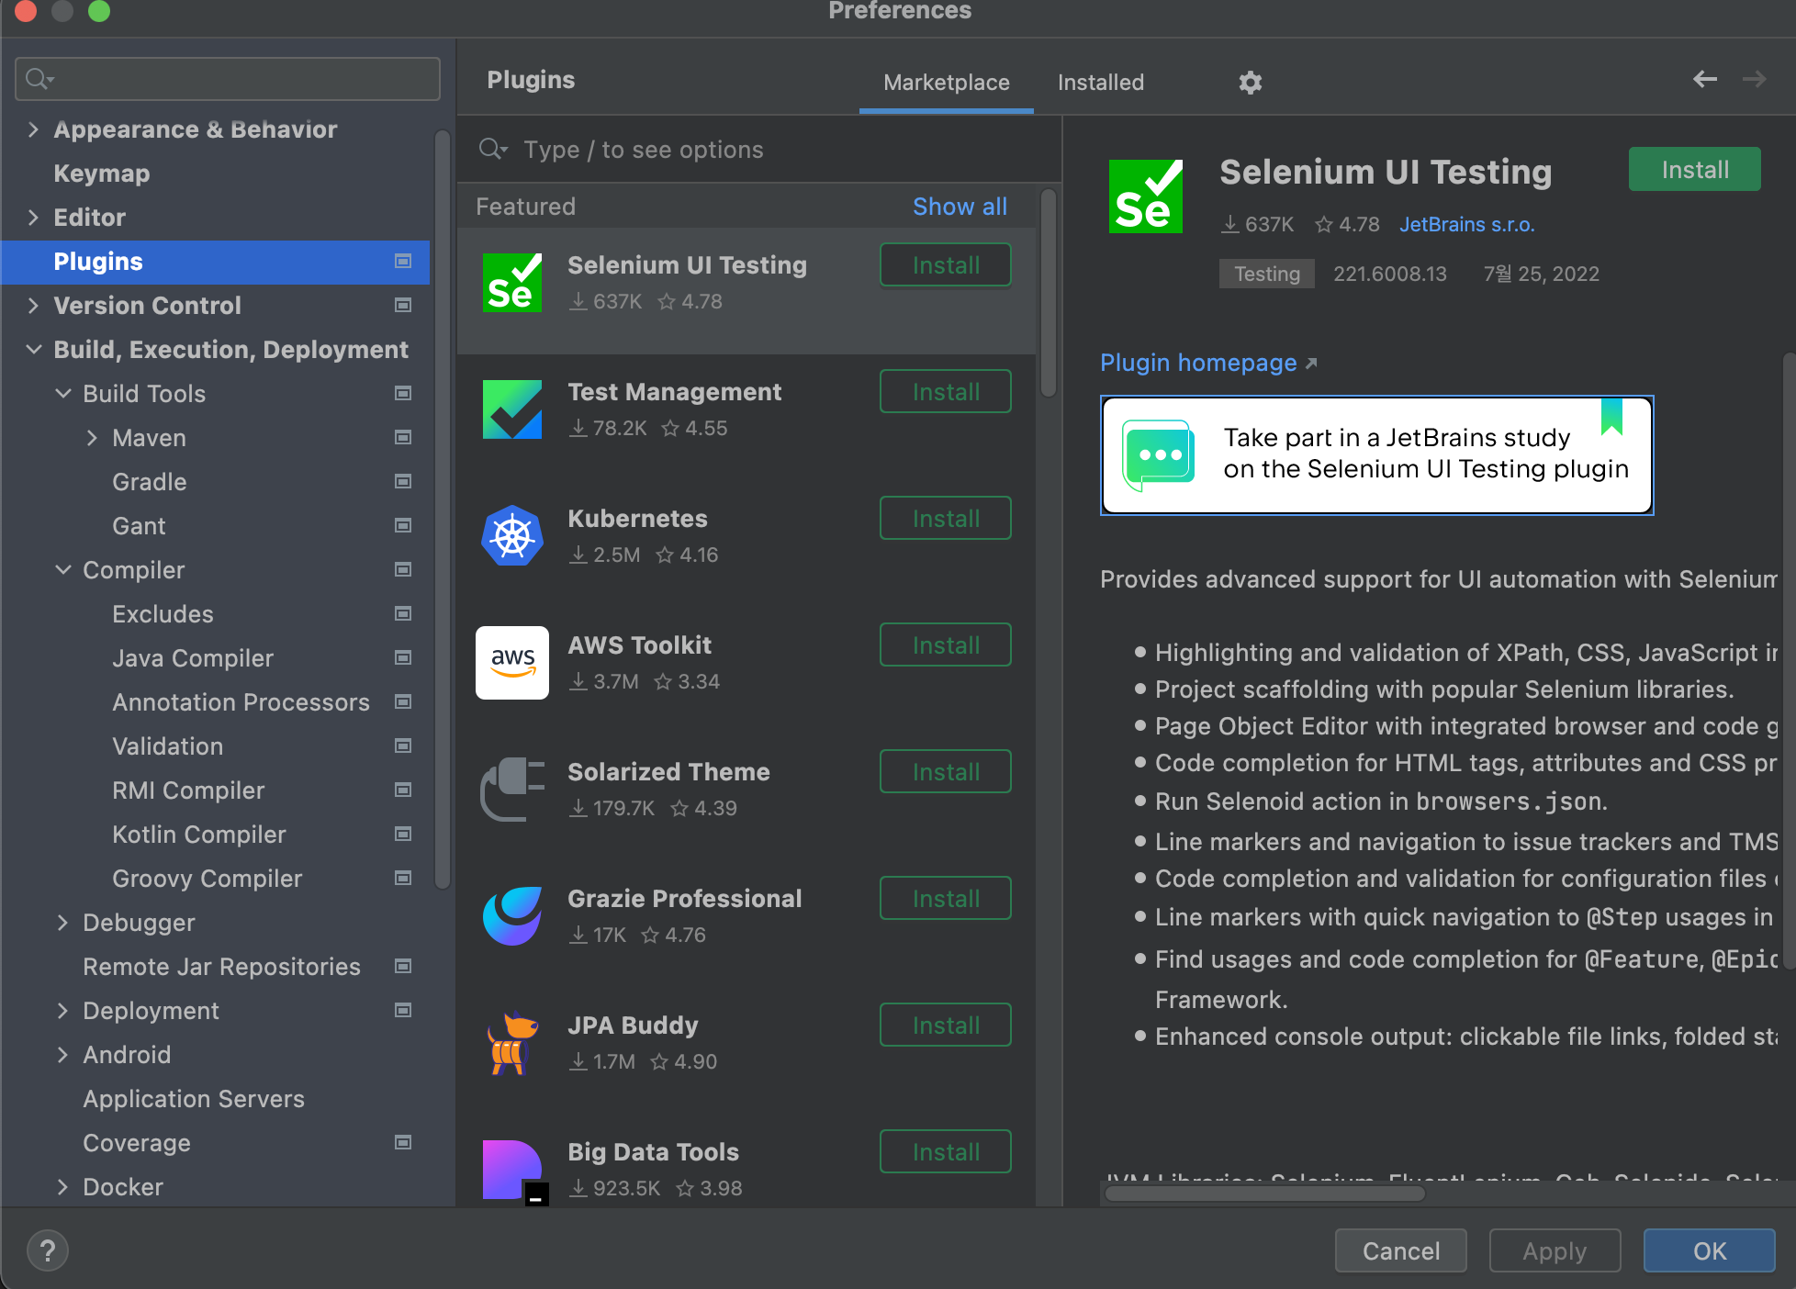This screenshot has width=1796, height=1289.
Task: Open Gant settings
Action: coord(139,526)
